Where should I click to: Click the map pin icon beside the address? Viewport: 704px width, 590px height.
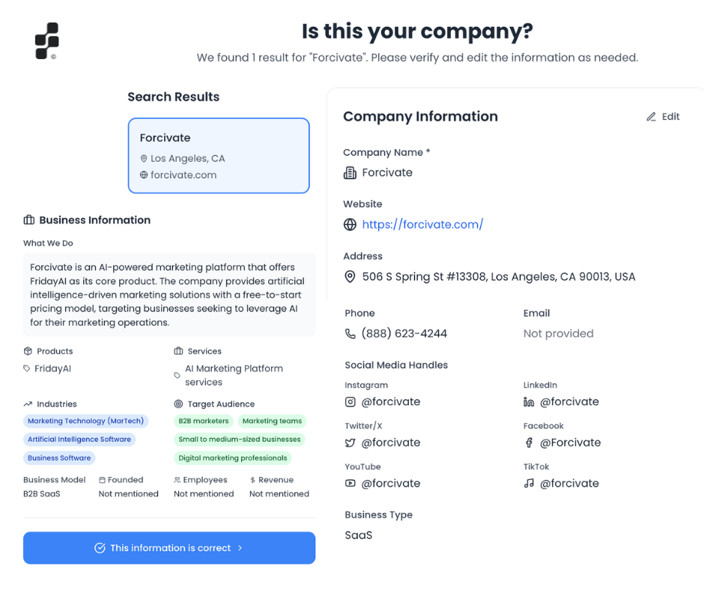(350, 277)
